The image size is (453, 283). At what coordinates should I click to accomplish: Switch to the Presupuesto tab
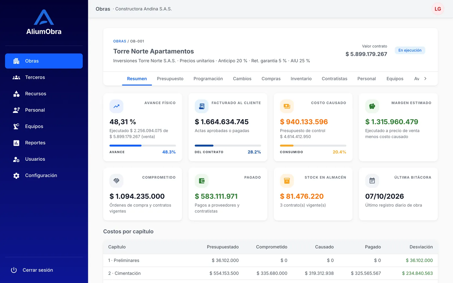point(170,79)
